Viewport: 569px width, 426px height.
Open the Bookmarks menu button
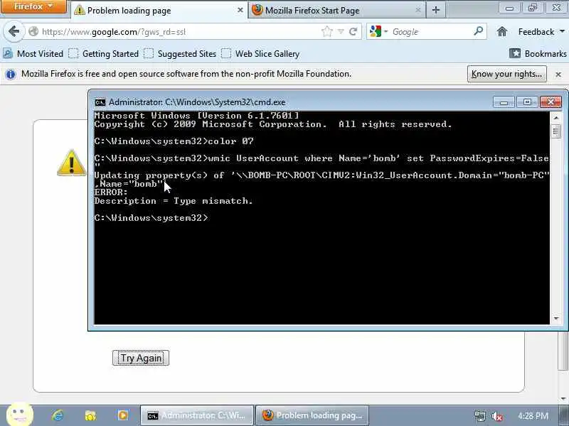click(x=538, y=54)
